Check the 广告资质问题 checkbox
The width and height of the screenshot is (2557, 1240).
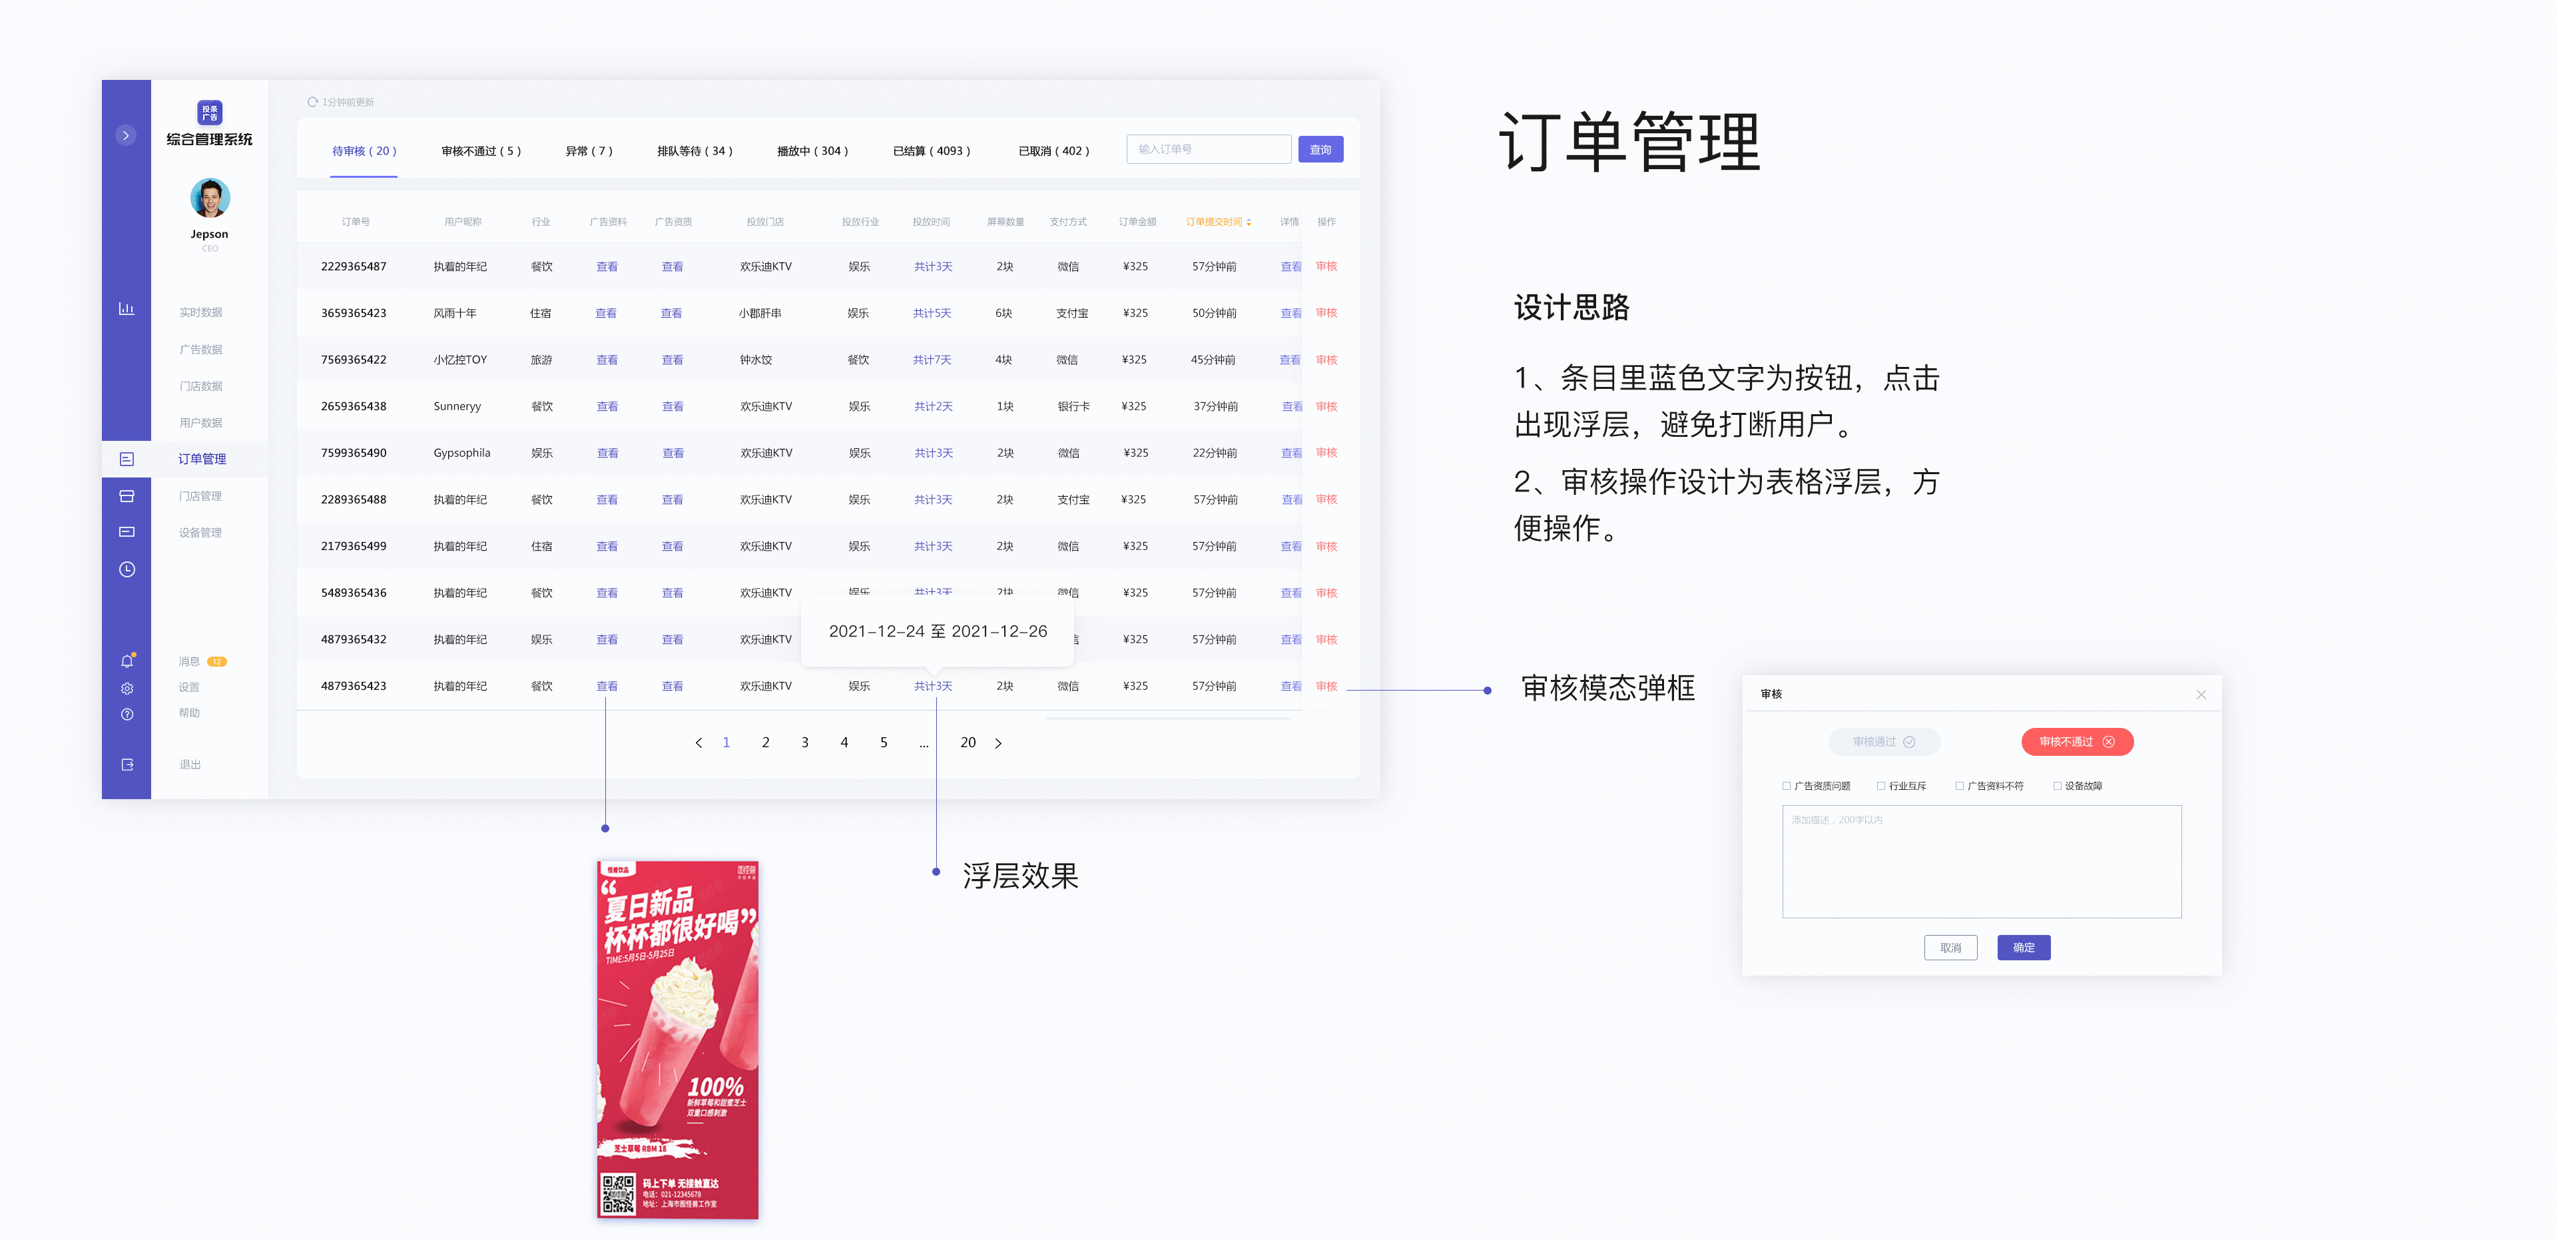tap(1787, 785)
